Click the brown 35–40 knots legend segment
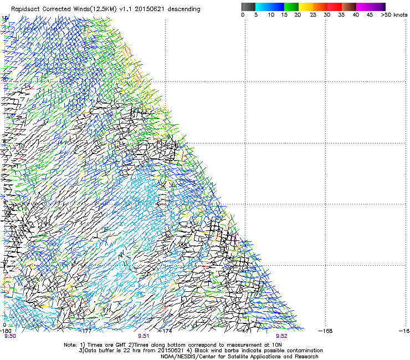 tap(349, 7)
